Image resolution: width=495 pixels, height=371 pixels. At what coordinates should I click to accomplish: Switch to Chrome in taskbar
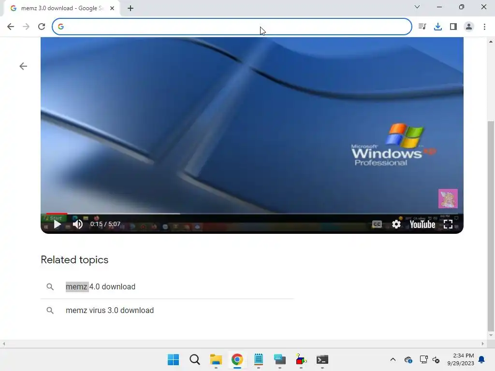pyautogui.click(x=237, y=359)
